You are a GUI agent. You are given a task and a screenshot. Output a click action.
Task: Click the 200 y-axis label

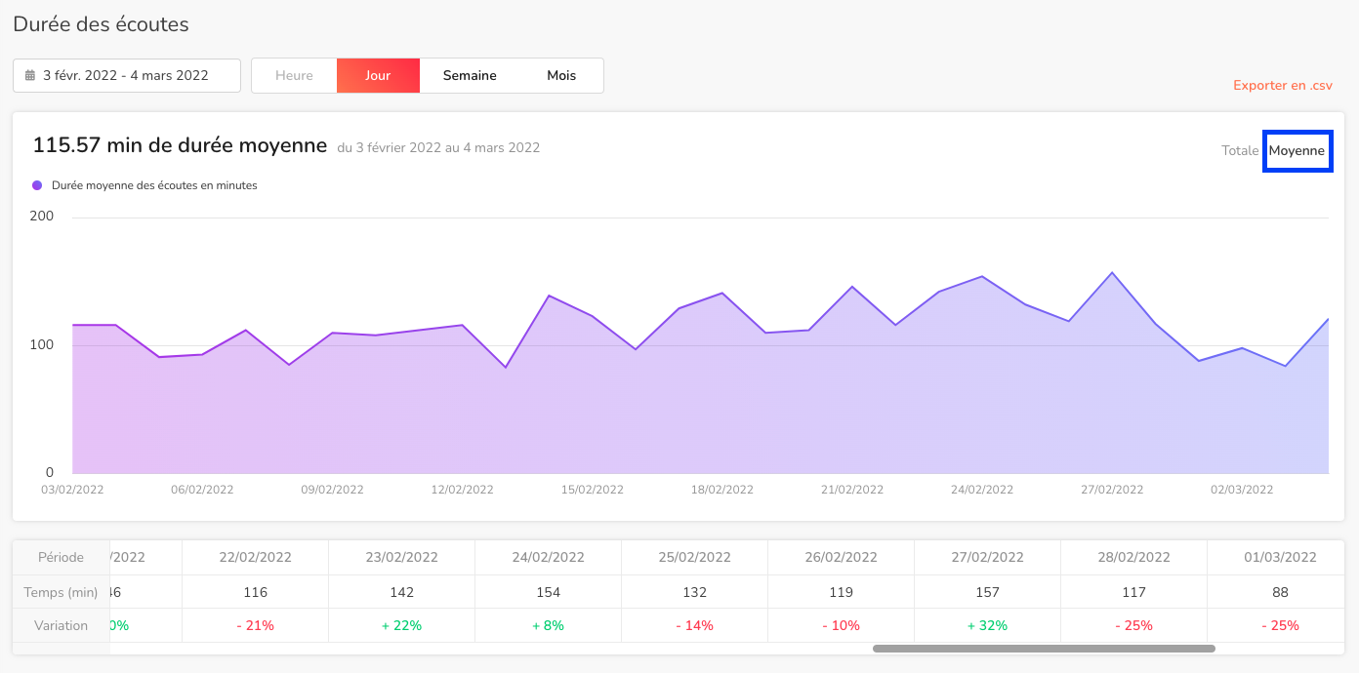click(x=42, y=217)
